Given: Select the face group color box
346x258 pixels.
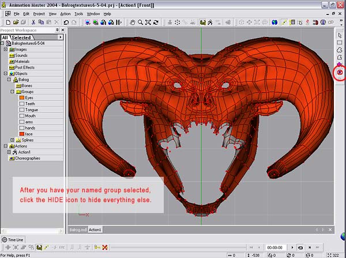Looking at the screenshot, I should coord(21,134).
